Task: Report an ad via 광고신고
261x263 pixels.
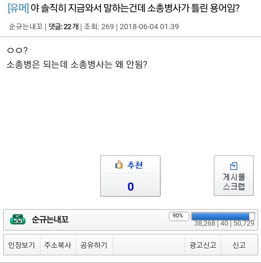Action: [x=203, y=245]
